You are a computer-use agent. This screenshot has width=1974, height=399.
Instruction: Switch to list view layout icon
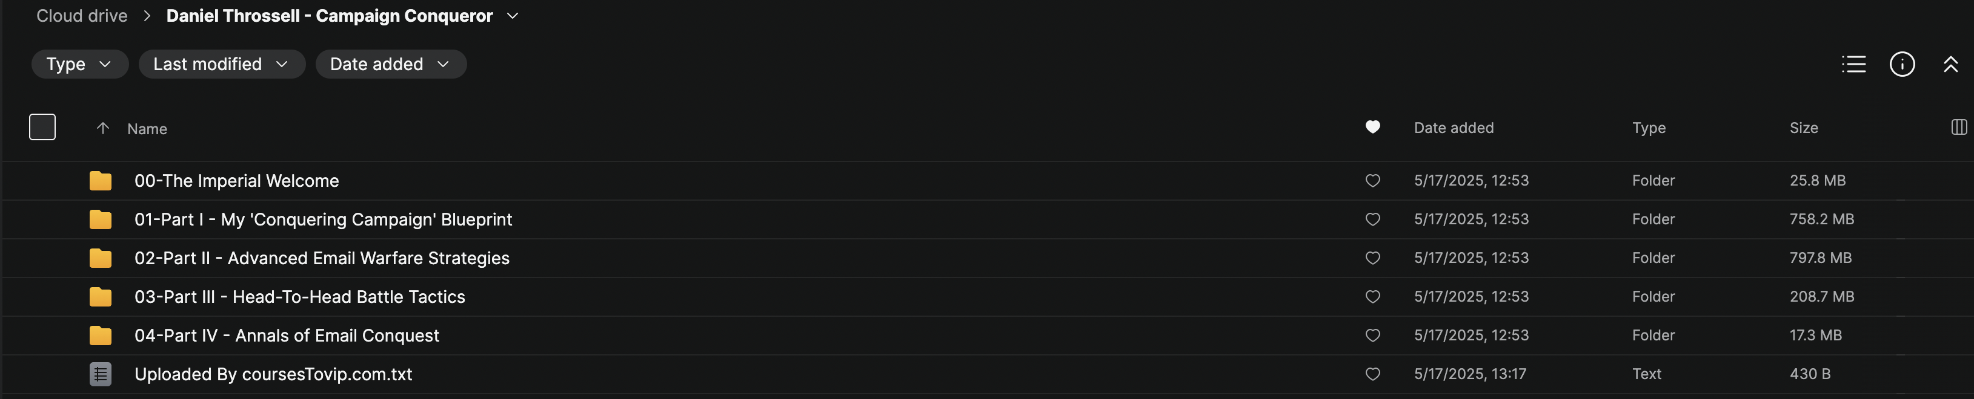(1853, 64)
